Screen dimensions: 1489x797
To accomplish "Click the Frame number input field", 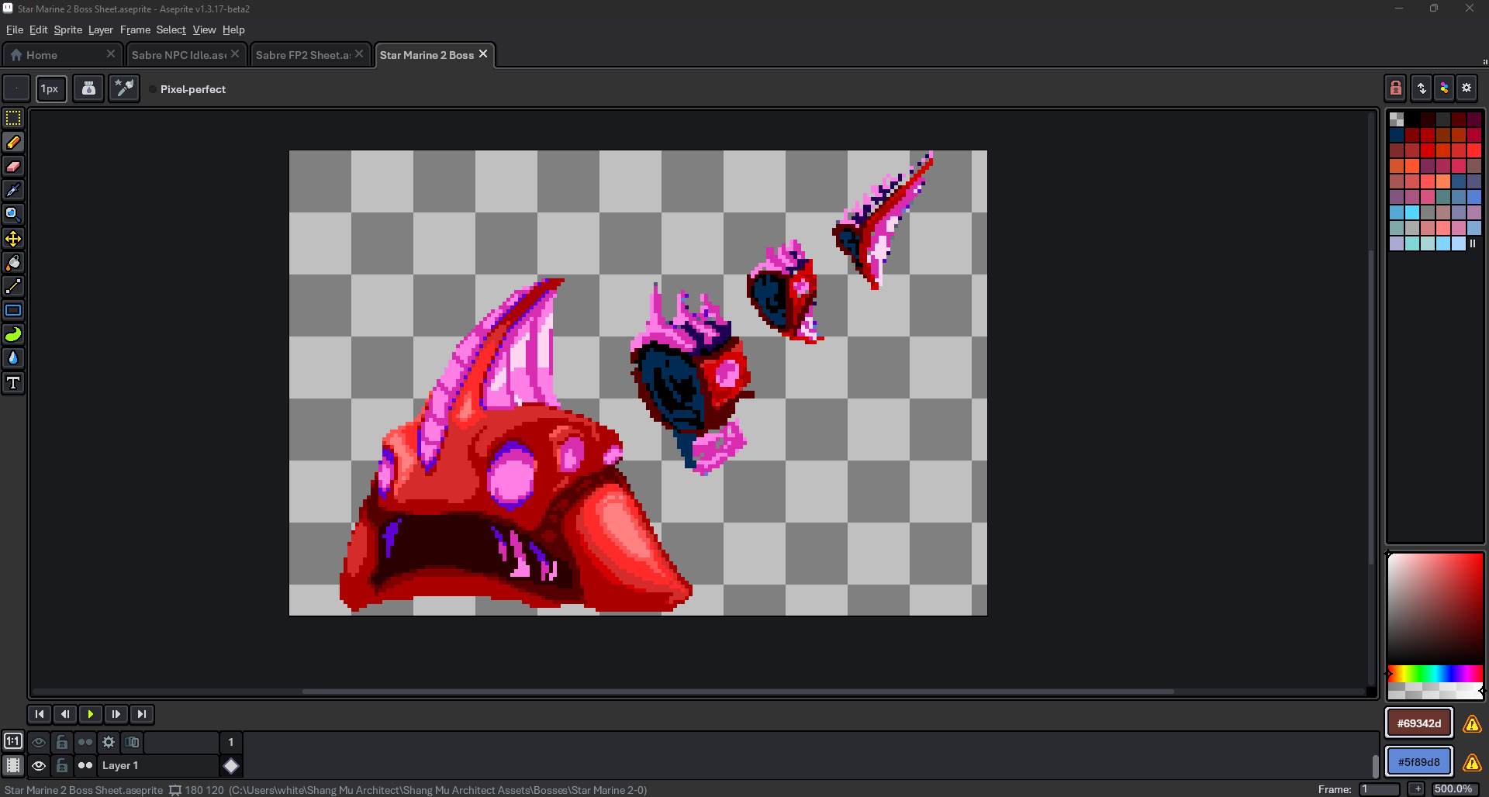I will pyautogui.click(x=1379, y=789).
